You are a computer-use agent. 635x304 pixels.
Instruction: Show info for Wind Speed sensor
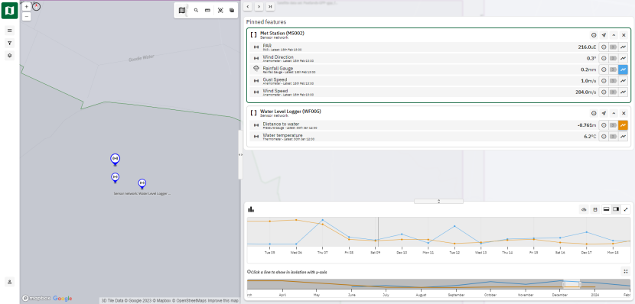click(604, 92)
